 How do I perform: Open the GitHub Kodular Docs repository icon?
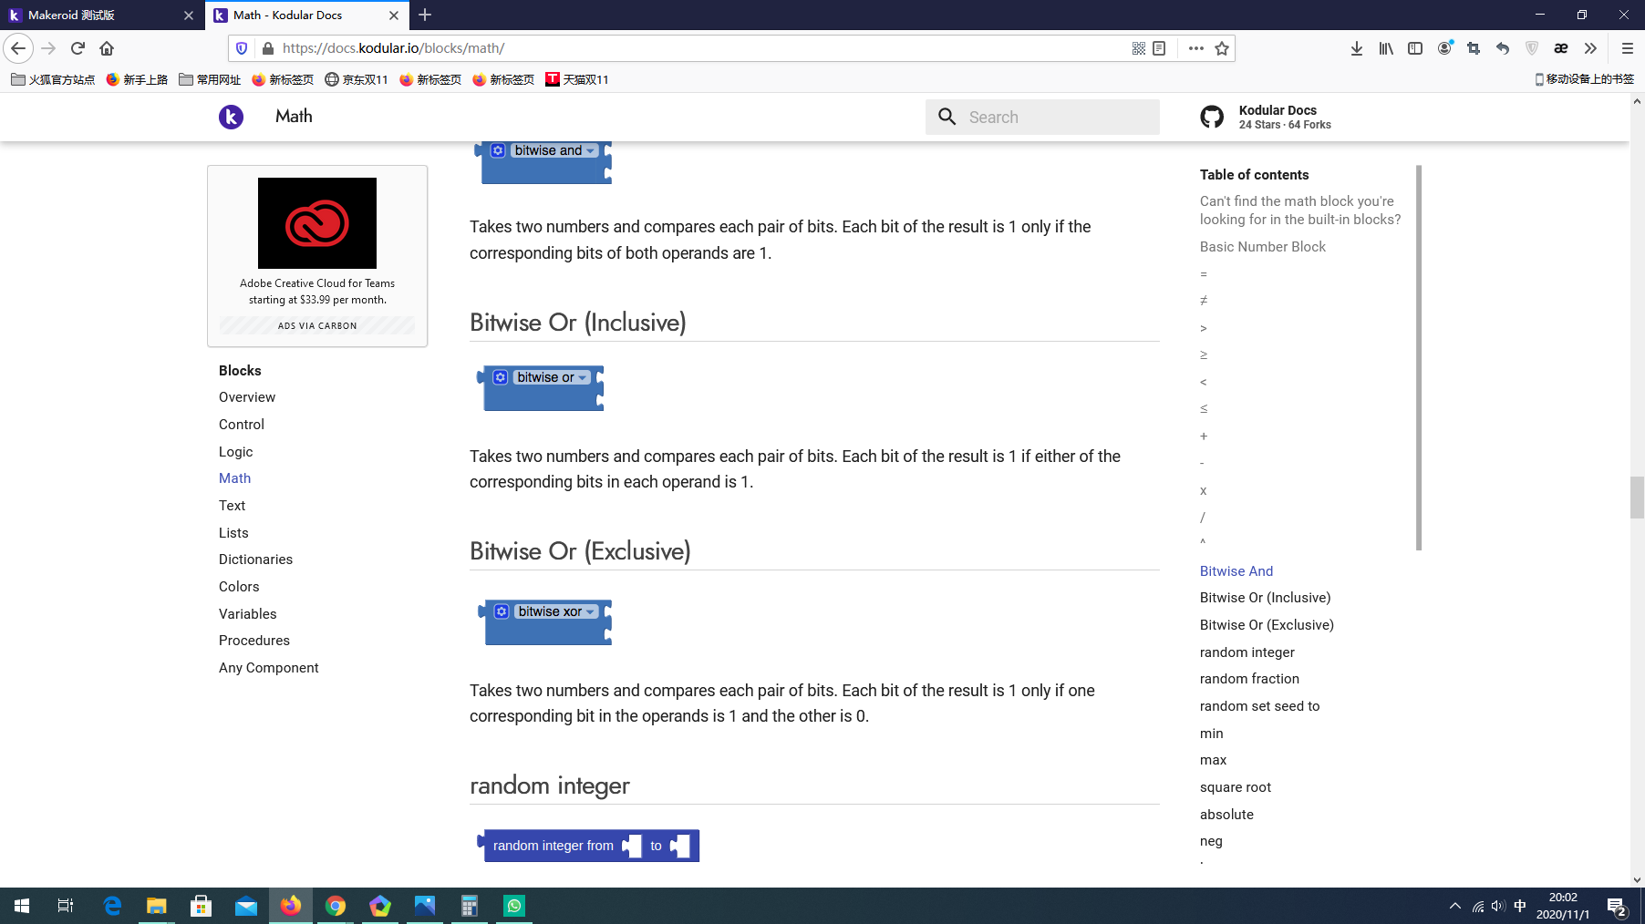[x=1212, y=117]
